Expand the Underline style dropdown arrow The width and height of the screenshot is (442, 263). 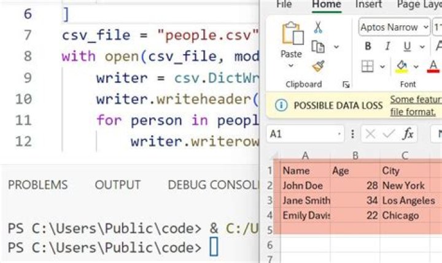point(422,47)
